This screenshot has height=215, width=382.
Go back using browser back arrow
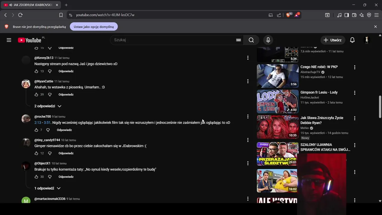point(5,15)
